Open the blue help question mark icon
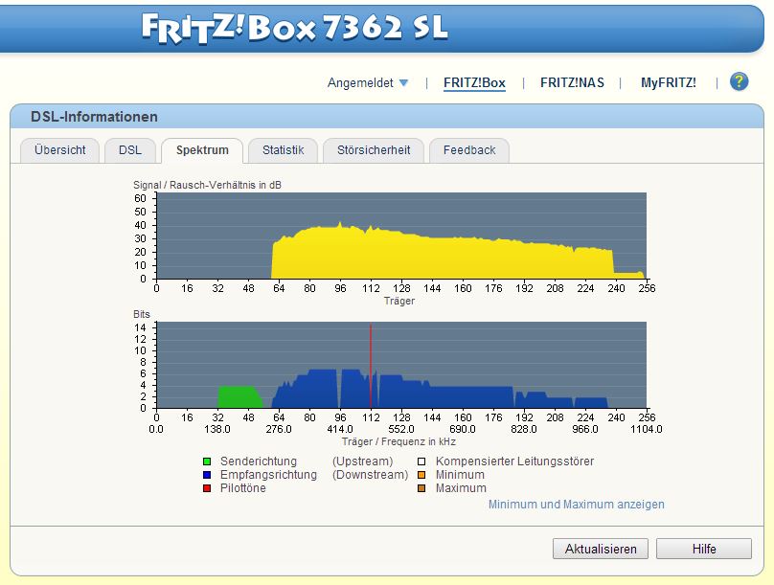The width and height of the screenshot is (774, 585). click(x=739, y=81)
